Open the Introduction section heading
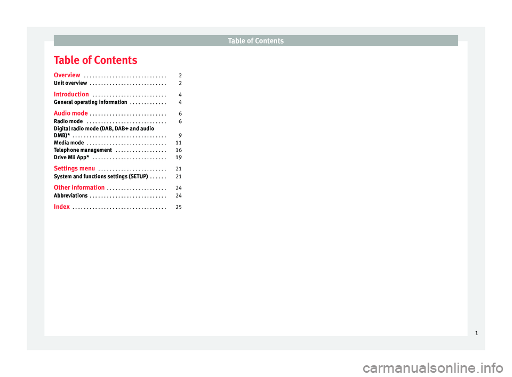 coord(71,94)
